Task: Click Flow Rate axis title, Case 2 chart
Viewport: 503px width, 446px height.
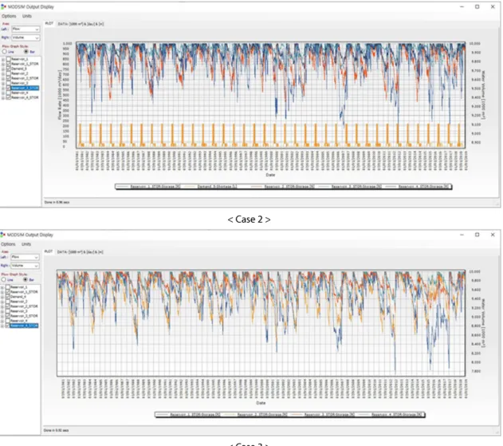Action: pyautogui.click(x=60, y=95)
